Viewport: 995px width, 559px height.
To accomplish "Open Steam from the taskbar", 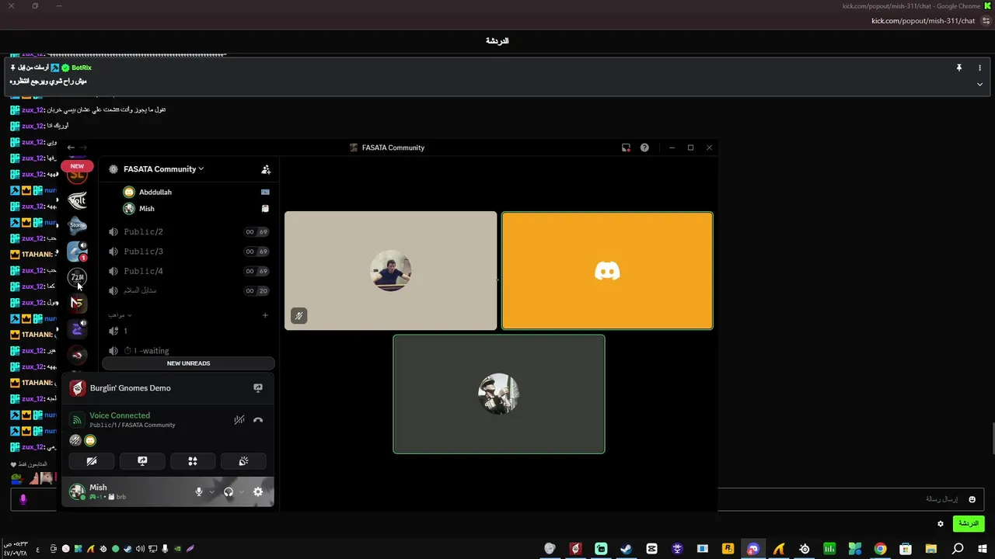I will (x=626, y=549).
